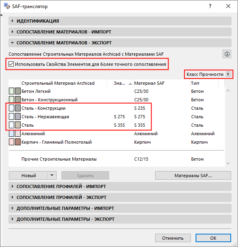Image resolution: width=238 pixels, height=247 pixels.
Task: Click hatch icon of Сталь - Нержавеющая row
Action: (11, 117)
